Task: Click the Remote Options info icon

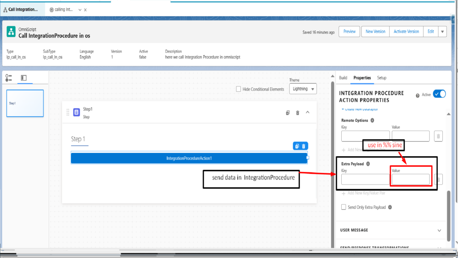Action: 373,120
